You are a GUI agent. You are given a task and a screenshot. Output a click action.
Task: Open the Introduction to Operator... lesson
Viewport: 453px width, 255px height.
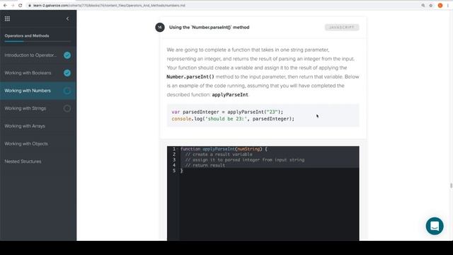30,55
